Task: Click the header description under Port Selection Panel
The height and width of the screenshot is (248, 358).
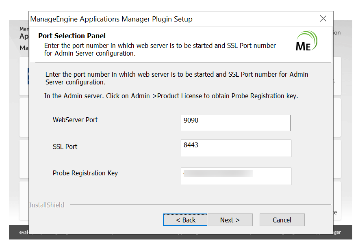Action: coord(160,49)
